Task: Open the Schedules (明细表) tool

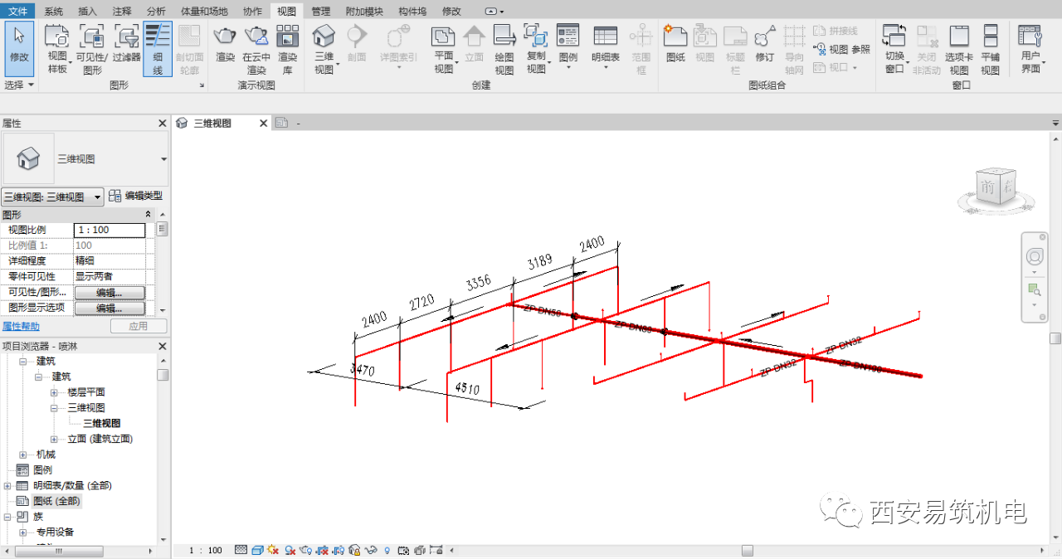Action: 606,48
